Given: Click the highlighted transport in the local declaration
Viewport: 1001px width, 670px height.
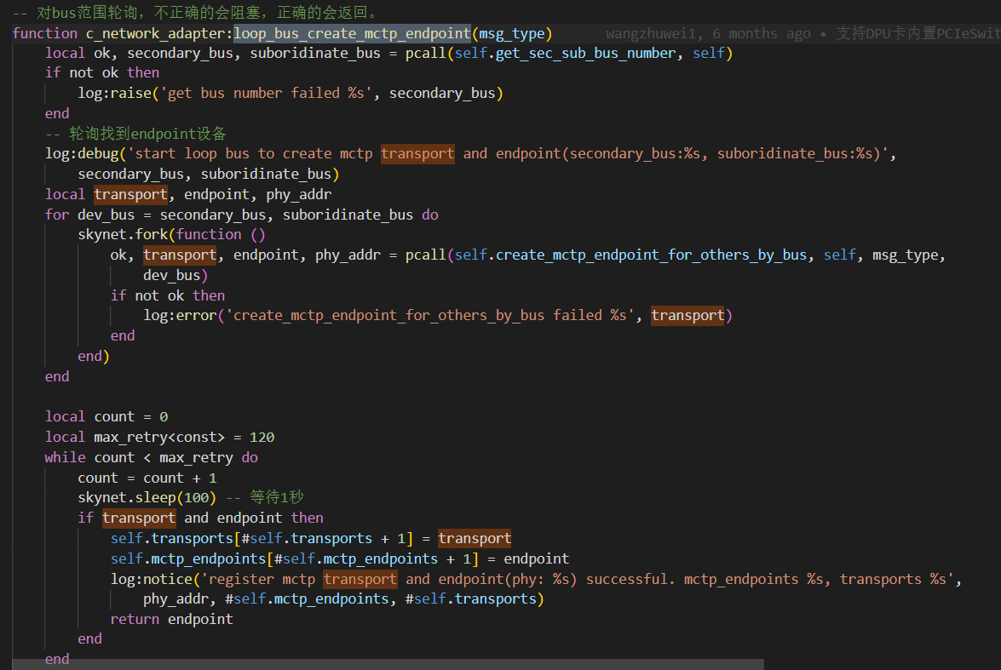Looking at the screenshot, I should [130, 194].
